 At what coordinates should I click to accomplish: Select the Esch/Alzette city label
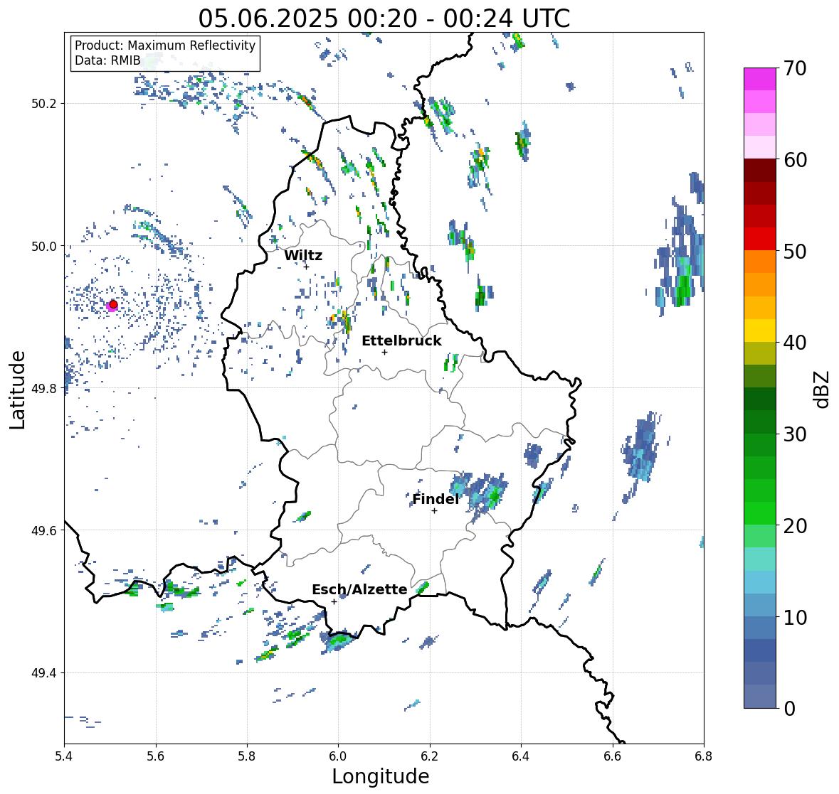point(359,589)
